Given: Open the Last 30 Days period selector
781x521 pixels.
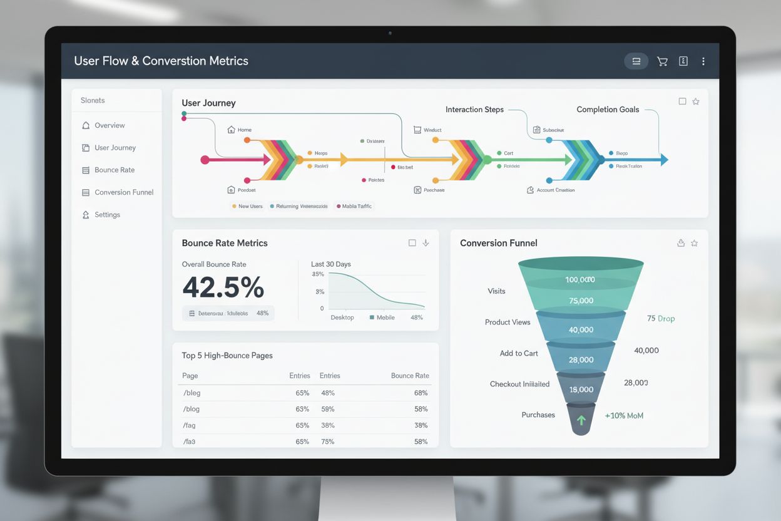Looking at the screenshot, I should tap(330, 264).
